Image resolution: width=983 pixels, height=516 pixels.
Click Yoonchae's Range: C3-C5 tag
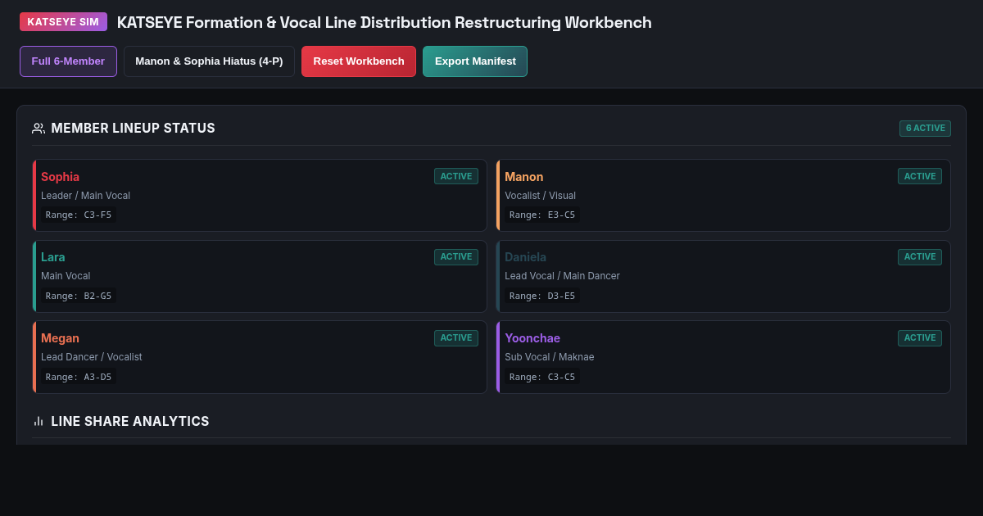(542, 377)
